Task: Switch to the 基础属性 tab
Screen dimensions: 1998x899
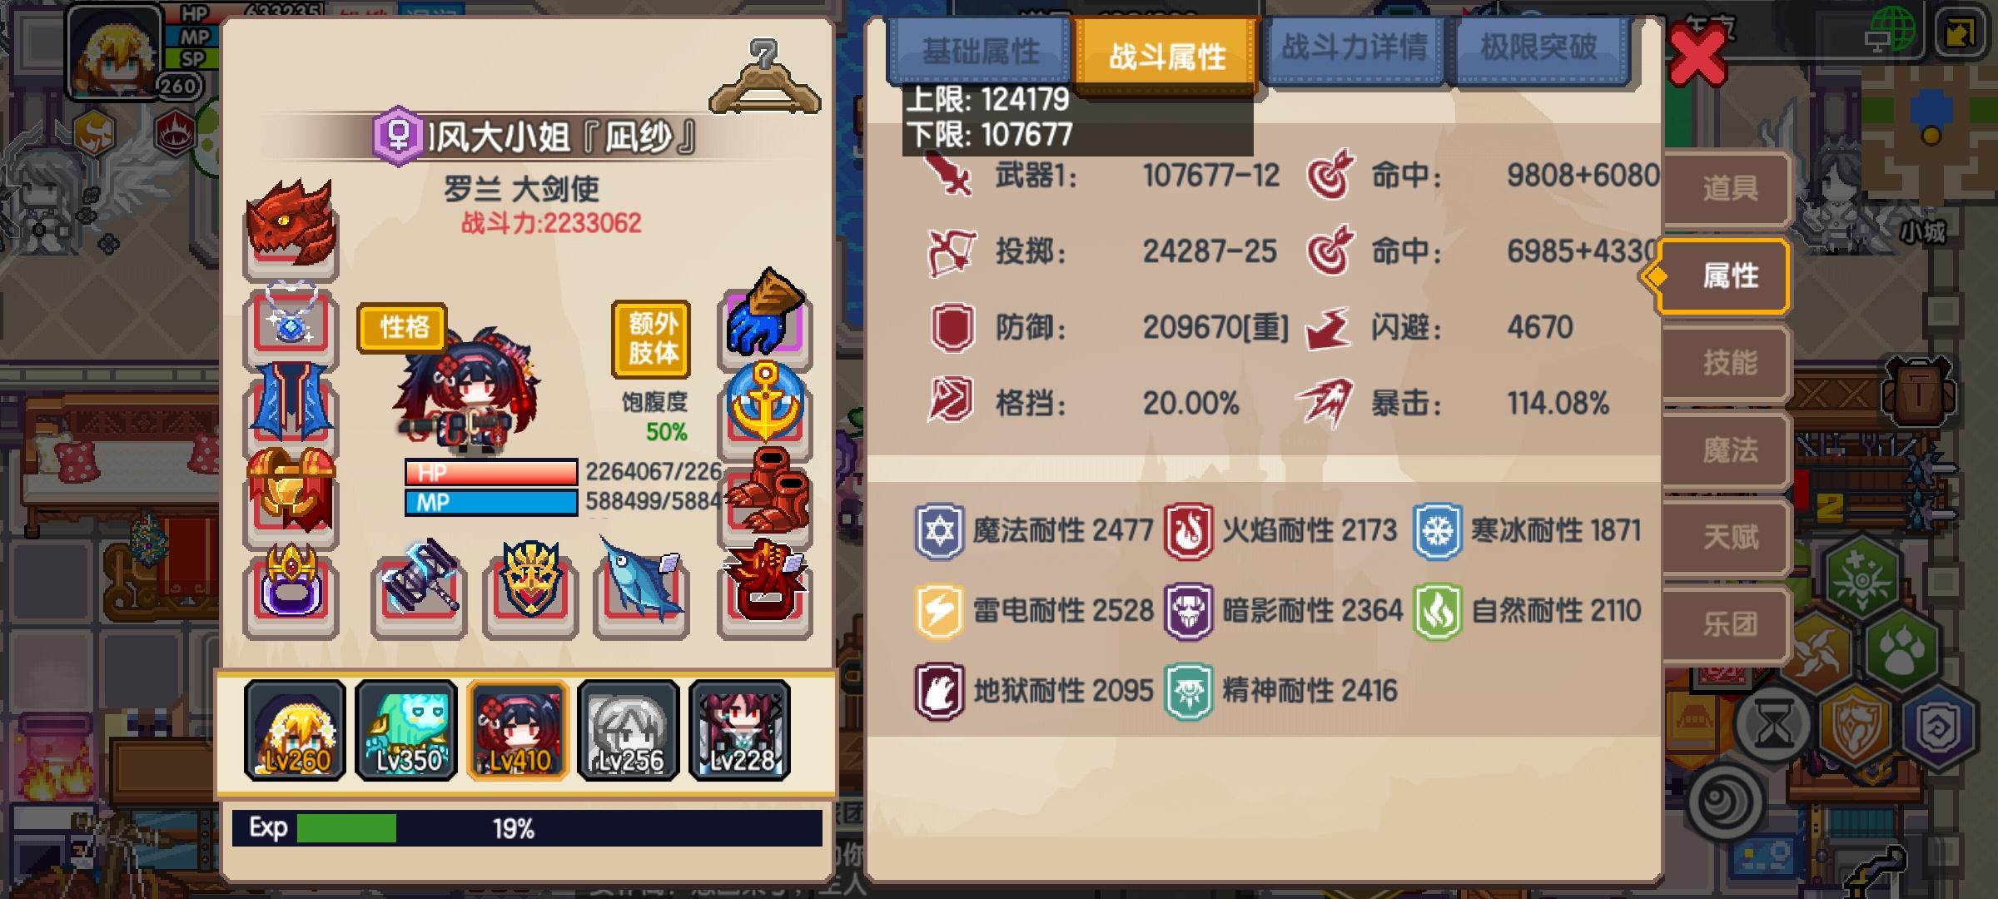Action: [981, 51]
